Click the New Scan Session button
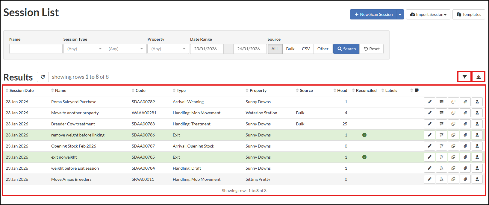Image resolution: width=489 pixels, height=205 pixels. tap(373, 14)
